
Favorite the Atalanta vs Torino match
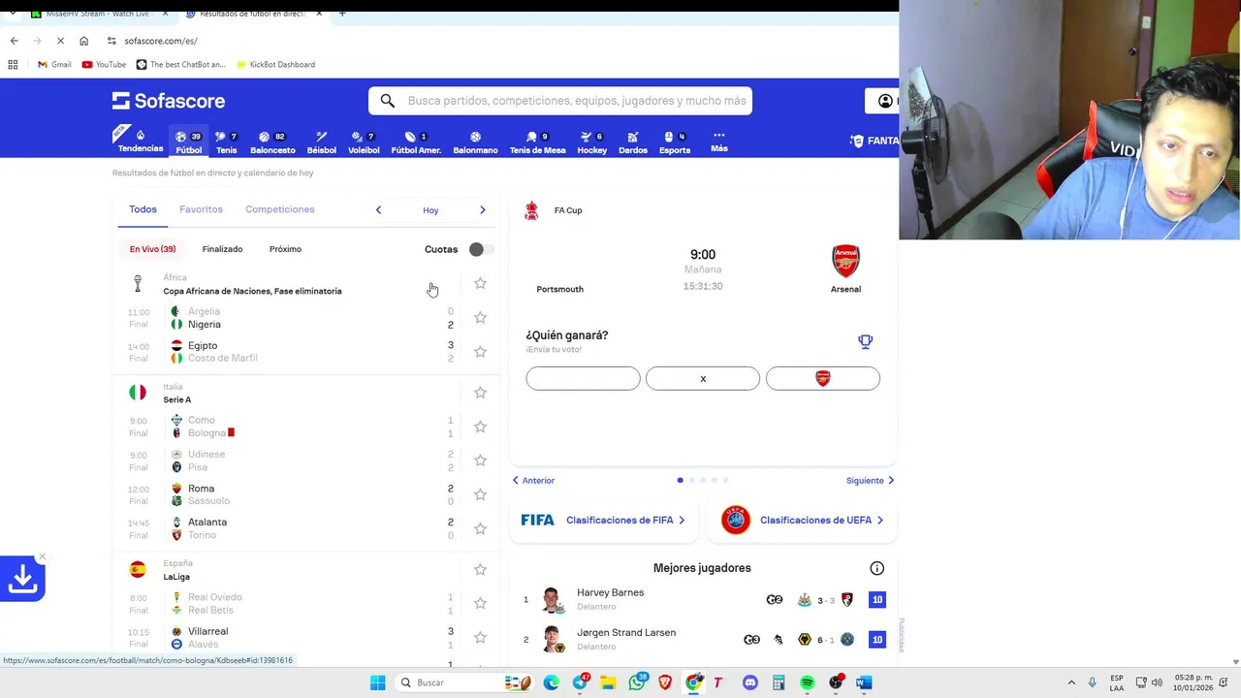click(480, 529)
